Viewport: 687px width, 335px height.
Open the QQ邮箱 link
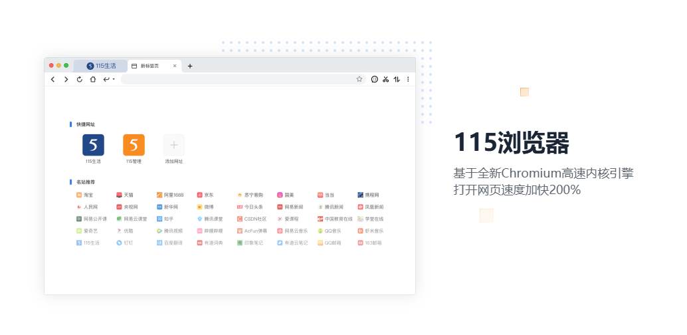330,243
